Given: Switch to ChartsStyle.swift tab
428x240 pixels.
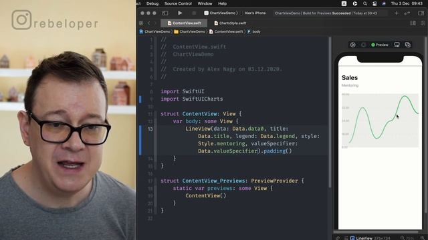Looking at the screenshot, I should [230, 23].
